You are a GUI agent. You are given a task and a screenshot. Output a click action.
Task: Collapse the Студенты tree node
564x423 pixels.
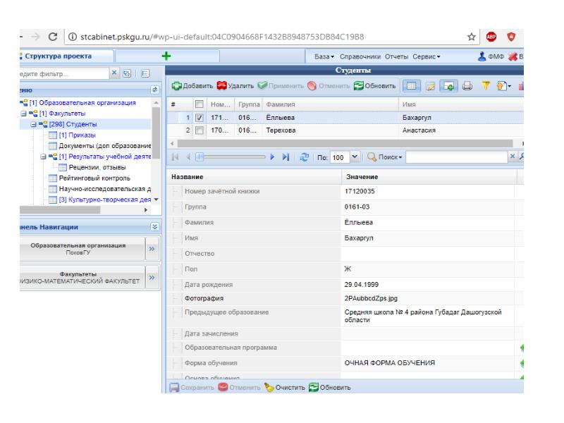coord(33,125)
